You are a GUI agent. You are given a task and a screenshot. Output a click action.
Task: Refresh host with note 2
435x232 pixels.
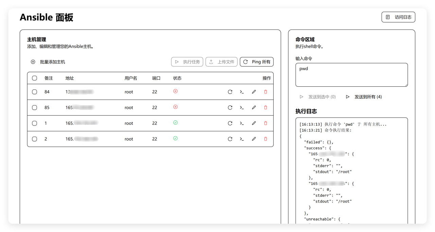[x=230, y=139]
